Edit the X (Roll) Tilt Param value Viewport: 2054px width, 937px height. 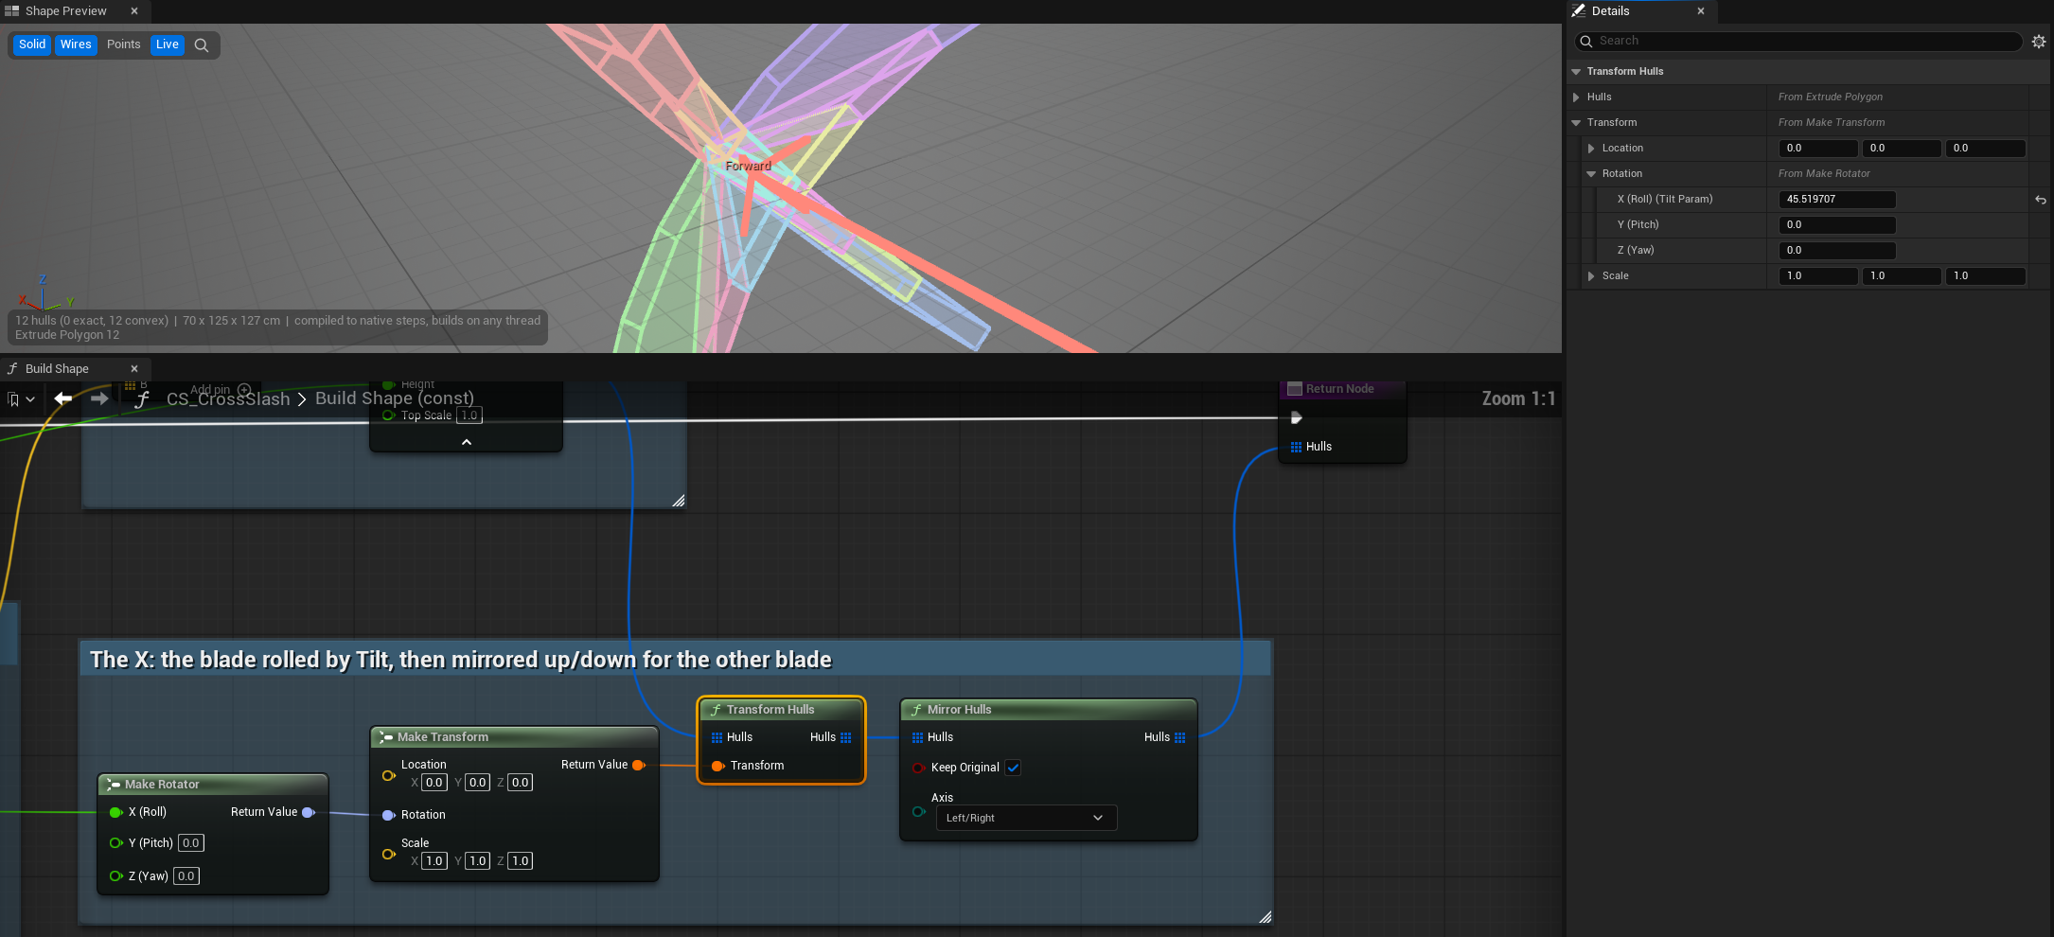click(x=1837, y=200)
